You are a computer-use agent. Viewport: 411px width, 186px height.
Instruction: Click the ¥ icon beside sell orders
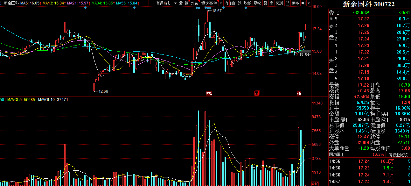pos(331,19)
